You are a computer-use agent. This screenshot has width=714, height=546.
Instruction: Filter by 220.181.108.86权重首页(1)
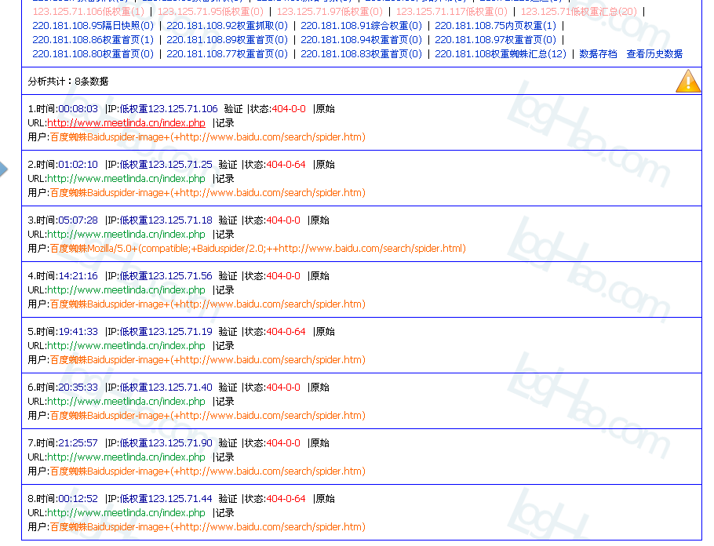coord(93,40)
